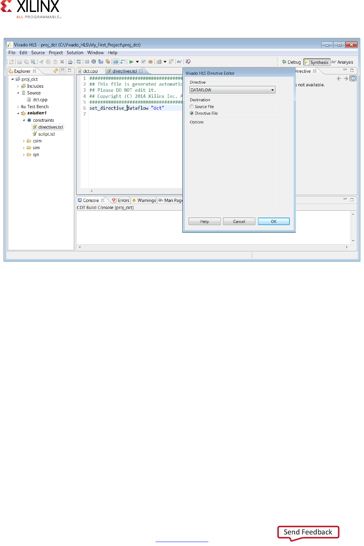Click the glasses Analysis icon in toolbar

point(179,62)
